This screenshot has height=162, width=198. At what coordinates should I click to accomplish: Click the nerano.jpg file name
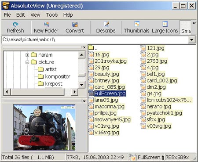click(159, 106)
